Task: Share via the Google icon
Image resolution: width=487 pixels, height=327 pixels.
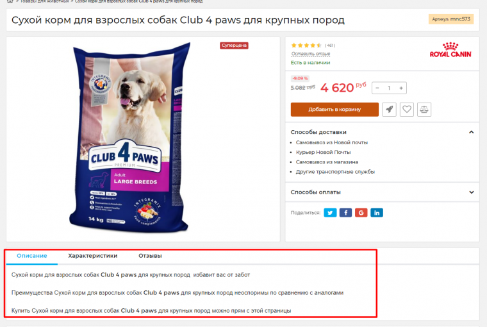Action: [x=361, y=213]
